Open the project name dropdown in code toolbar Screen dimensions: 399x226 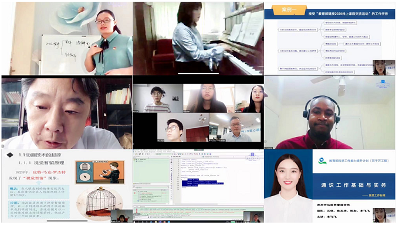pyautogui.click(x=164, y=154)
